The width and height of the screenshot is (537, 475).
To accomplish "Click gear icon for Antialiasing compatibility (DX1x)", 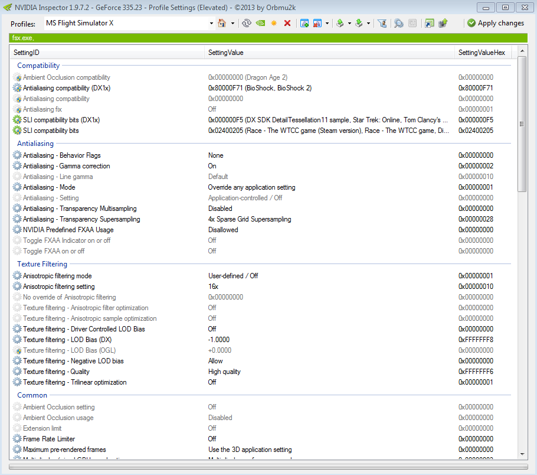I will click(x=17, y=88).
